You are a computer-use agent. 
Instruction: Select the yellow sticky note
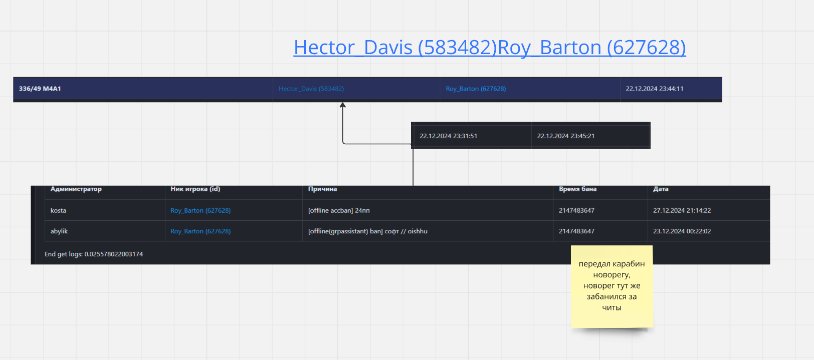pyautogui.click(x=612, y=286)
